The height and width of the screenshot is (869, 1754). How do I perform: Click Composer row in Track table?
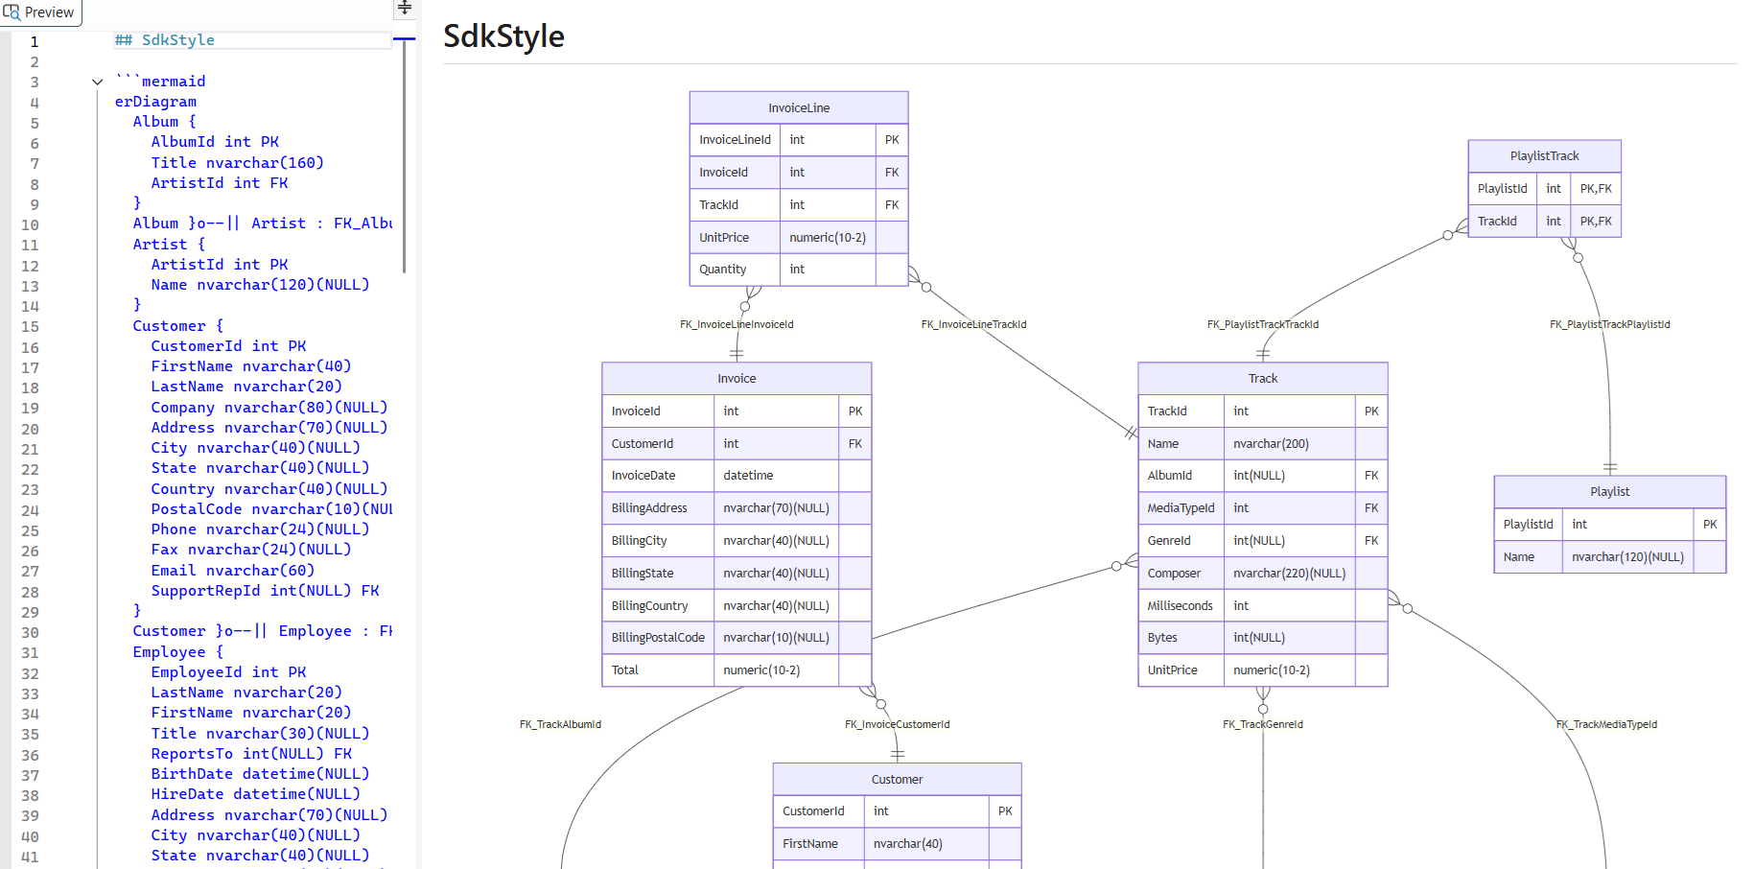tap(1263, 574)
